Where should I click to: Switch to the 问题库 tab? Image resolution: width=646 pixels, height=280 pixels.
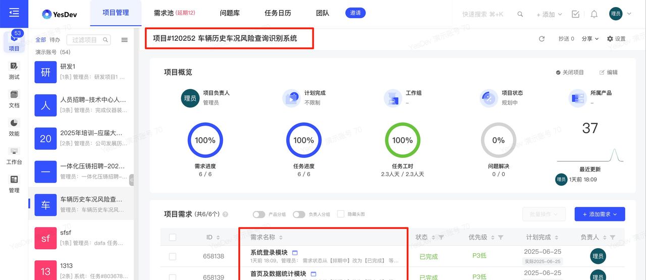(230, 13)
